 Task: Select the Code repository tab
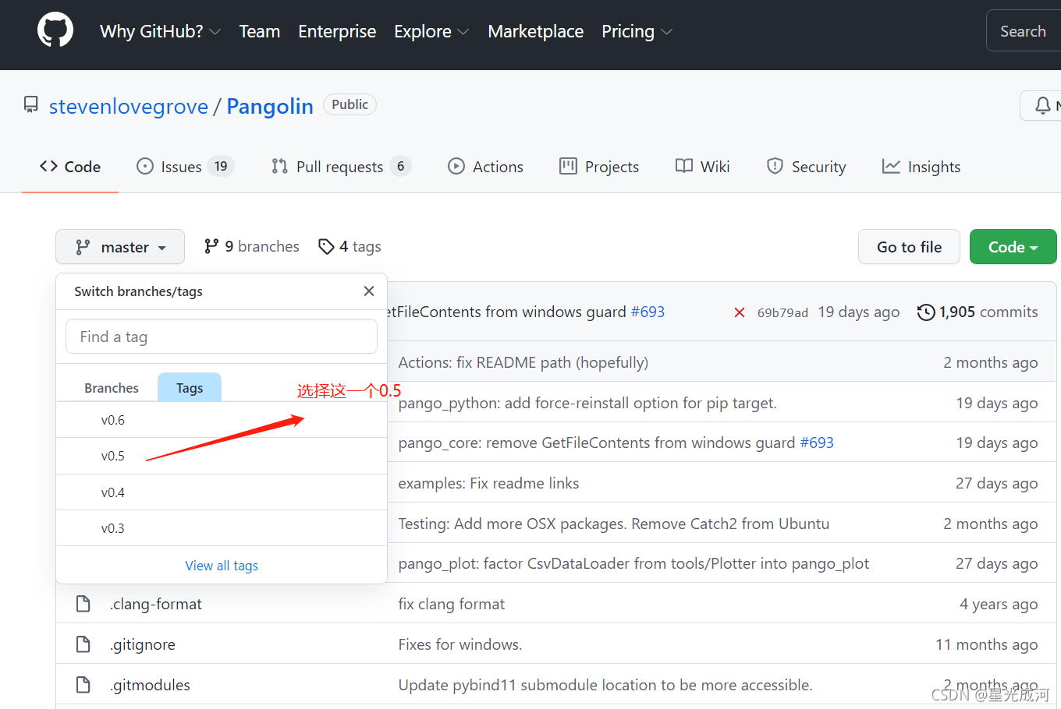[70, 167]
